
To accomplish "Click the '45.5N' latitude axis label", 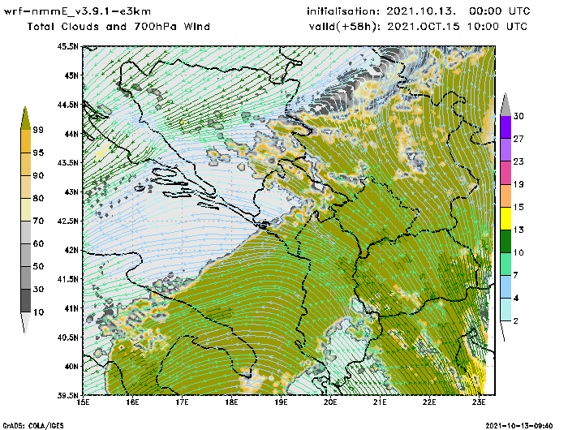I will 67,46.
